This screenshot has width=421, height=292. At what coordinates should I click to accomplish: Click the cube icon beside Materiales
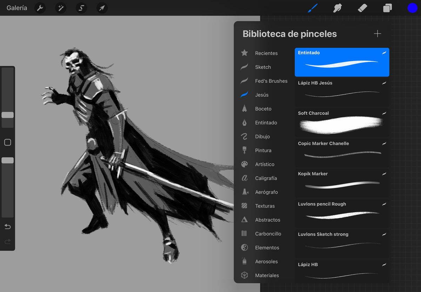[x=245, y=275]
